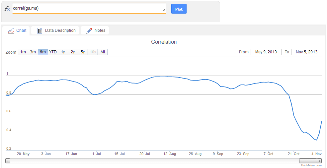Open the From date field
The height and width of the screenshot is (168, 327).
click(266, 52)
